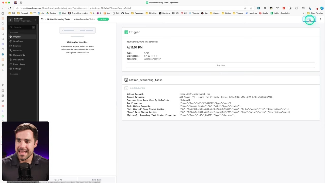This screenshot has height=183, width=325.
Task: Click the Components puzzle piece icon
Action: pyautogui.click(x=11, y=55)
